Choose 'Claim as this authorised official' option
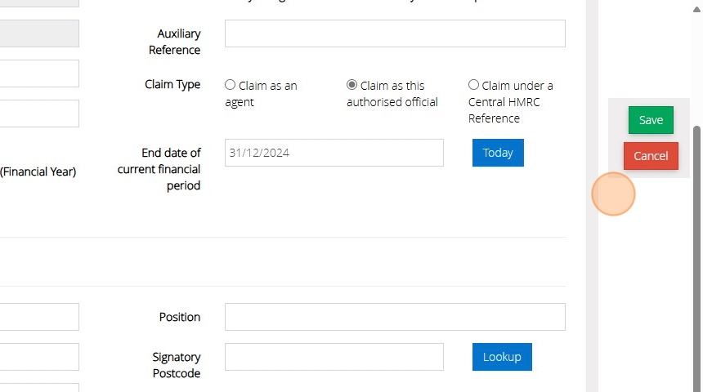The image size is (703, 392). click(x=352, y=85)
